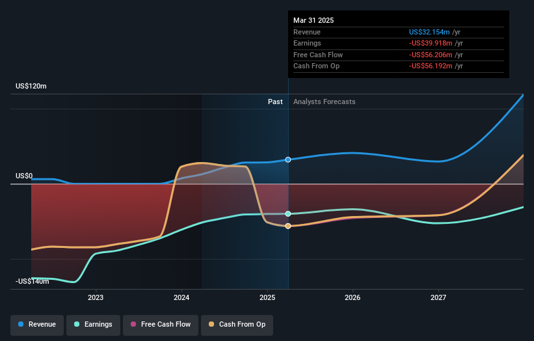Click the -US$56.192m cash from op value

[x=431, y=66]
